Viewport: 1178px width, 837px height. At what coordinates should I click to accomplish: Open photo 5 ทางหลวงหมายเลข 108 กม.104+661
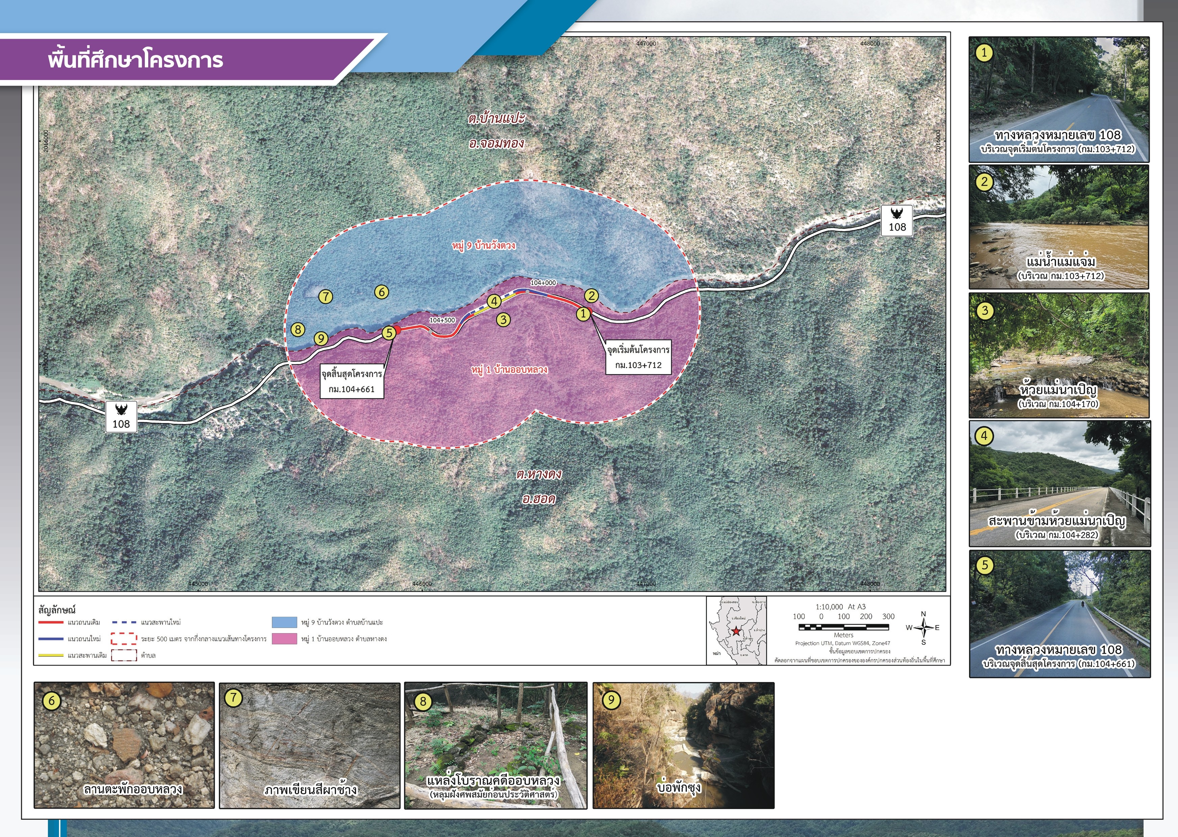[1060, 614]
